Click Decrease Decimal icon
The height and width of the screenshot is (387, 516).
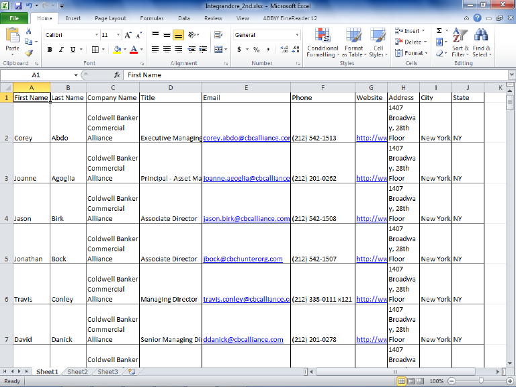click(x=296, y=50)
